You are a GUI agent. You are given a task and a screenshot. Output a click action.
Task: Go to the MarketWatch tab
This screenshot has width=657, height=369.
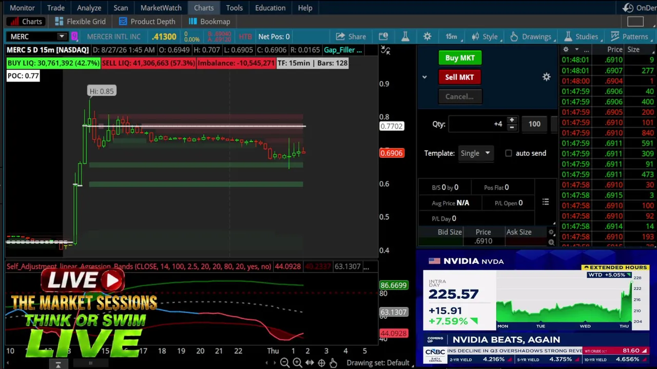click(161, 8)
